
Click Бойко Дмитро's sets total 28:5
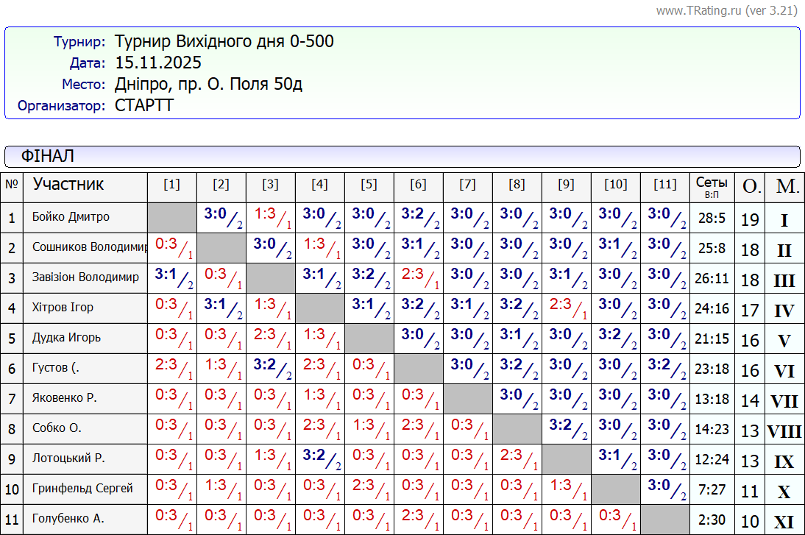(712, 218)
